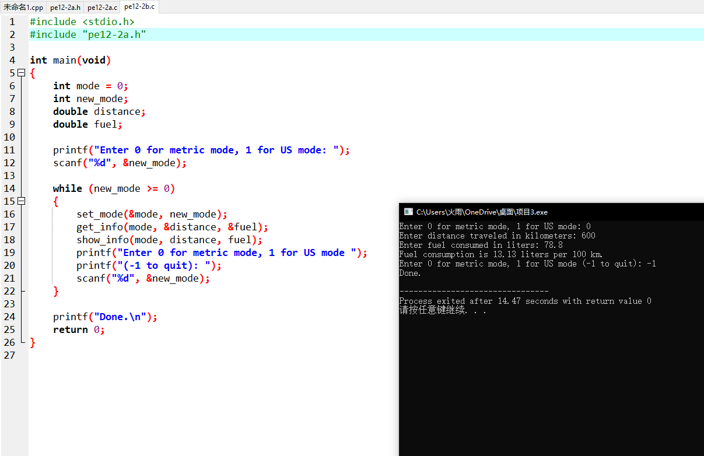Click the "请按任意键继续. . ." console prompt
Viewport: 704px width, 456px height.
(443, 310)
